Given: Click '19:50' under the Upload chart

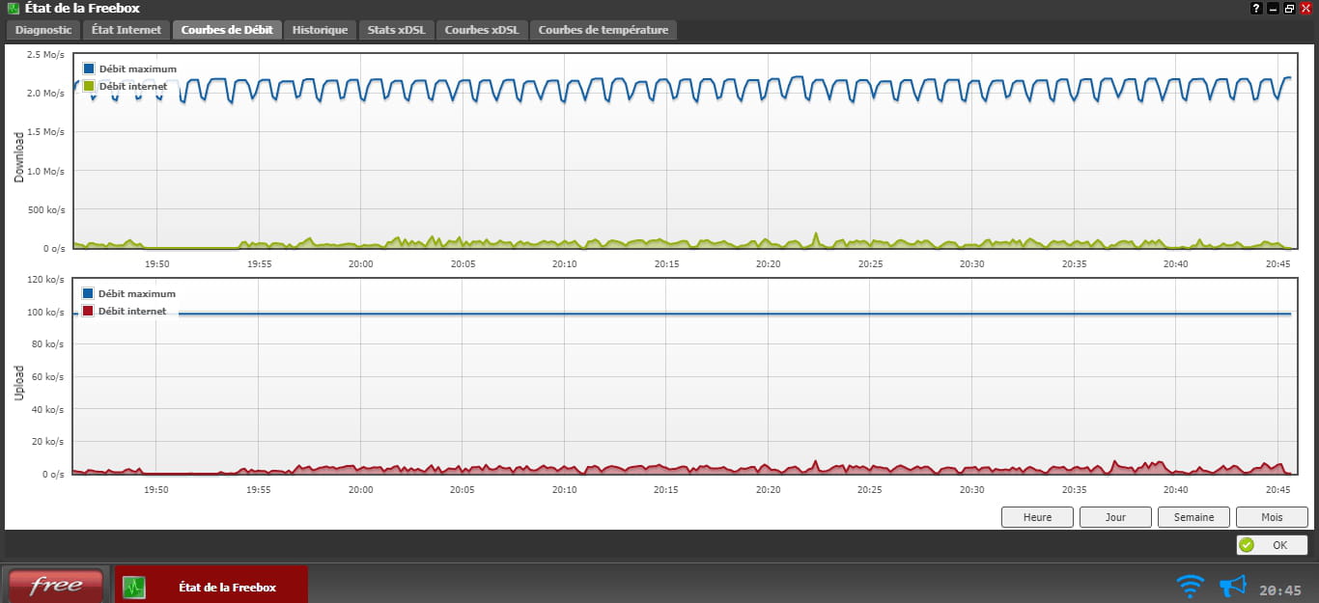Looking at the screenshot, I should (x=156, y=489).
